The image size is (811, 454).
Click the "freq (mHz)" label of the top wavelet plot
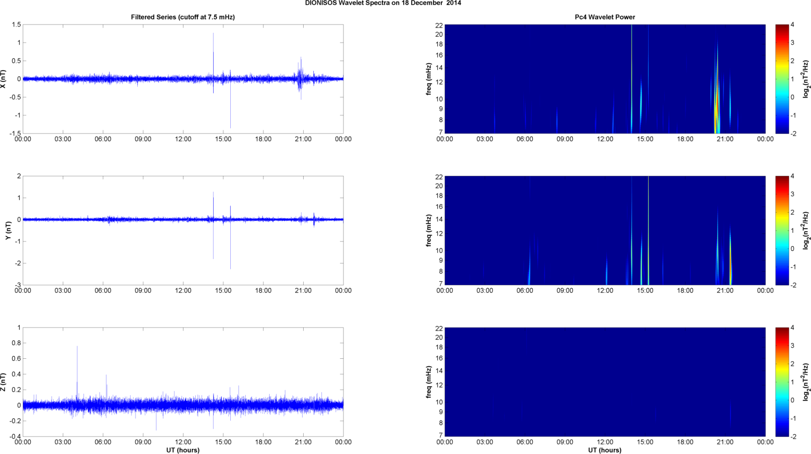pos(429,79)
